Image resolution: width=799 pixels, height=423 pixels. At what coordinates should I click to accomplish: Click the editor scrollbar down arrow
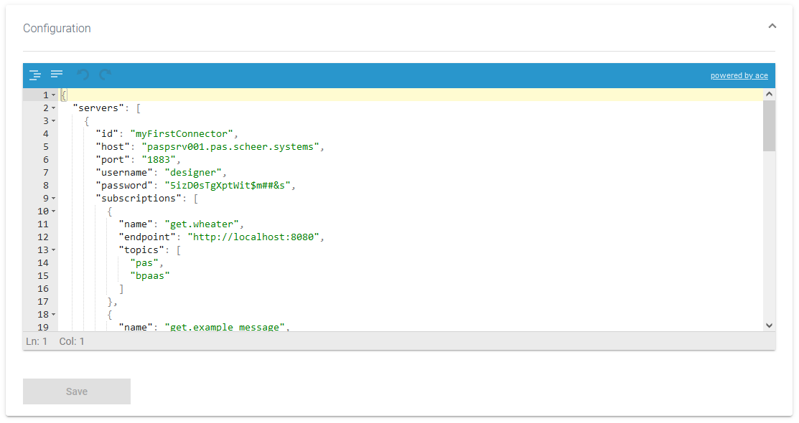click(x=769, y=325)
